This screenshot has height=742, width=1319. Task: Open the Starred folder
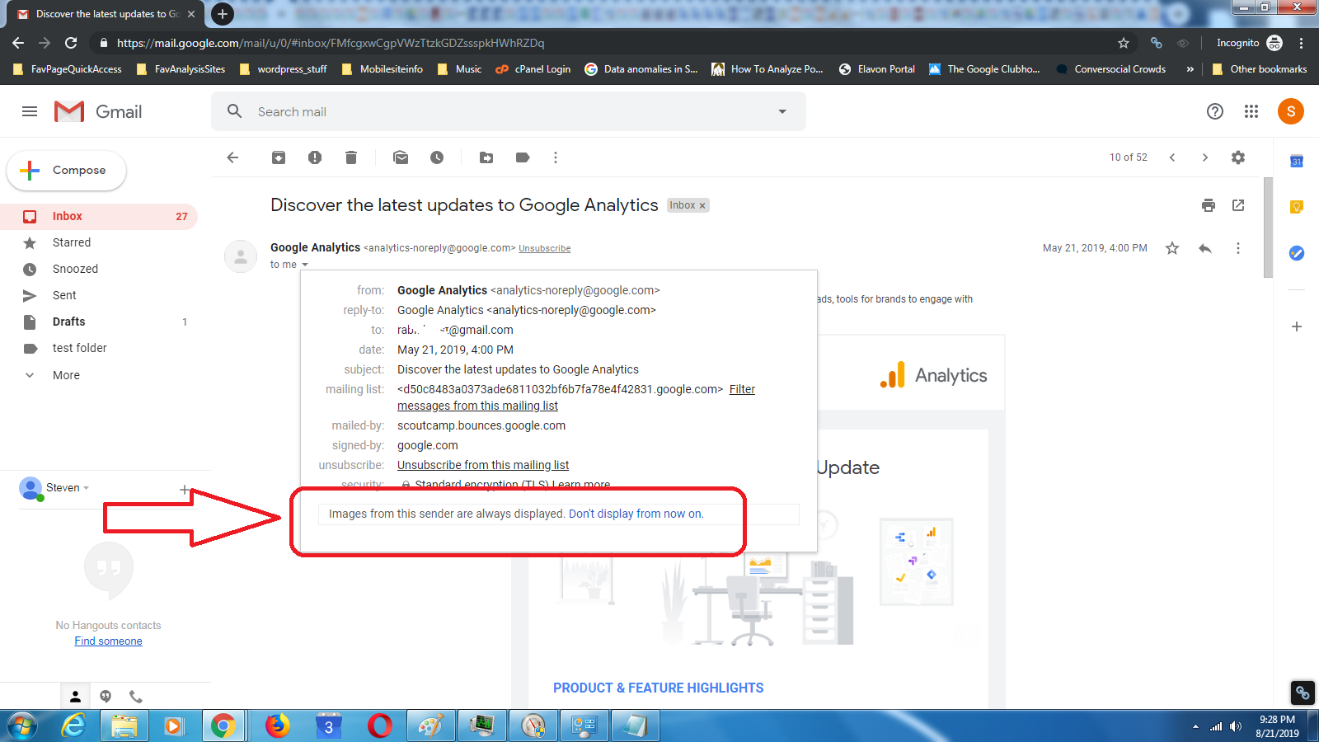point(99,242)
